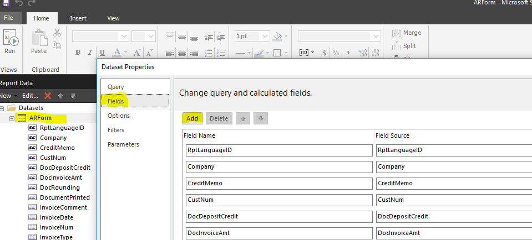Viewport: 532px width, 240px height.
Task: Click the Copy icon below Cut
Action: click(57, 45)
